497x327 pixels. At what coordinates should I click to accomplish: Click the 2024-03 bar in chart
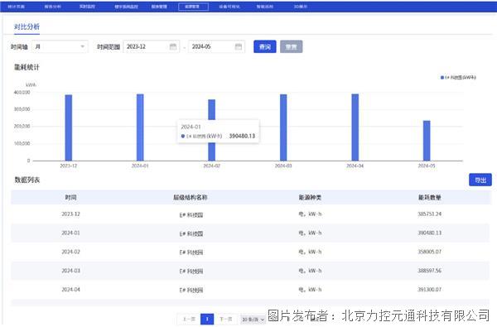(x=283, y=127)
